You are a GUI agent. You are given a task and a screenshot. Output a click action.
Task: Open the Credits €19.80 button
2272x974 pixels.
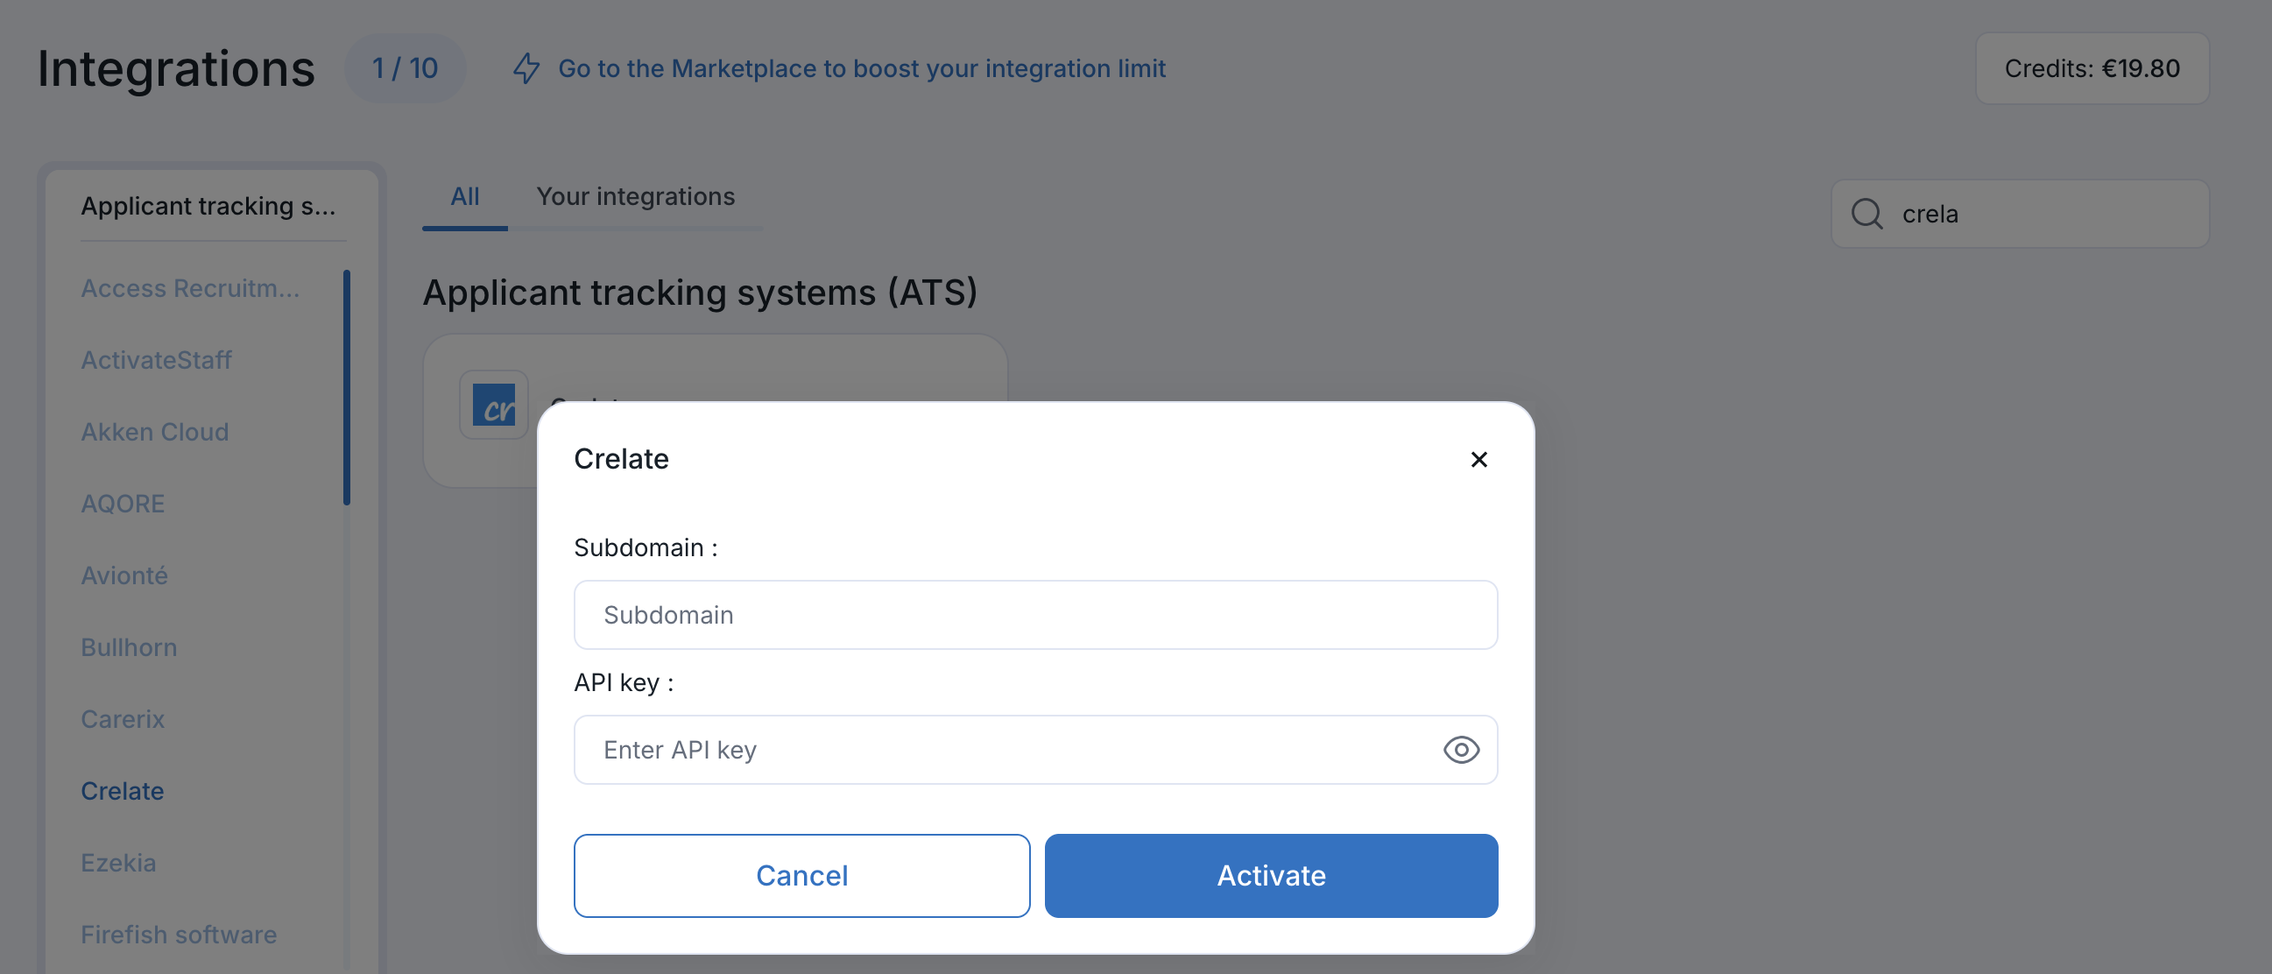pyautogui.click(x=2092, y=68)
